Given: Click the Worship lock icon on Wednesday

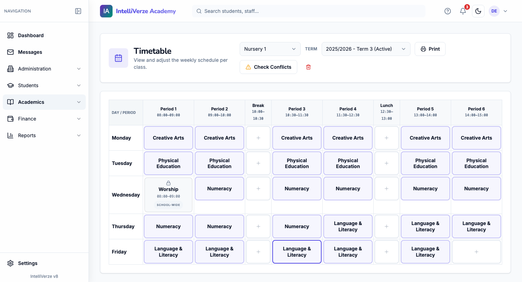Looking at the screenshot, I should coord(168,183).
